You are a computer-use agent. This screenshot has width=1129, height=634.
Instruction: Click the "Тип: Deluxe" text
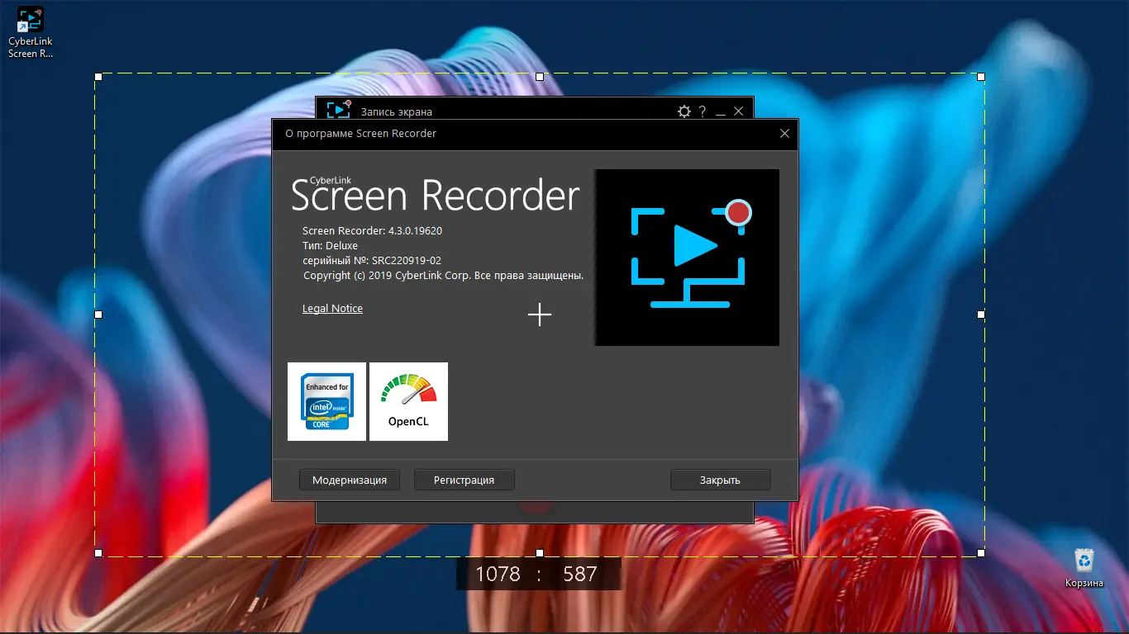pos(330,246)
